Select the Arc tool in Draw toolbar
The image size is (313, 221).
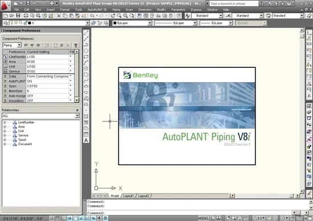pos(86,63)
